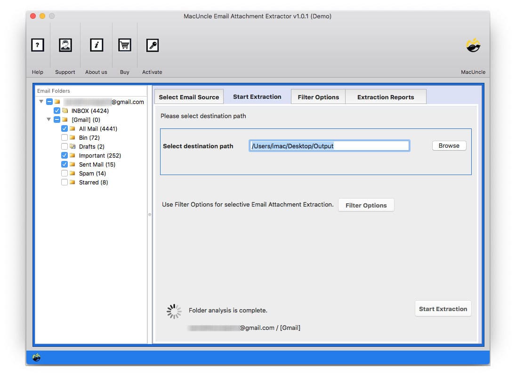
Task: Uncheck the INBOX folder
Action: pos(57,111)
